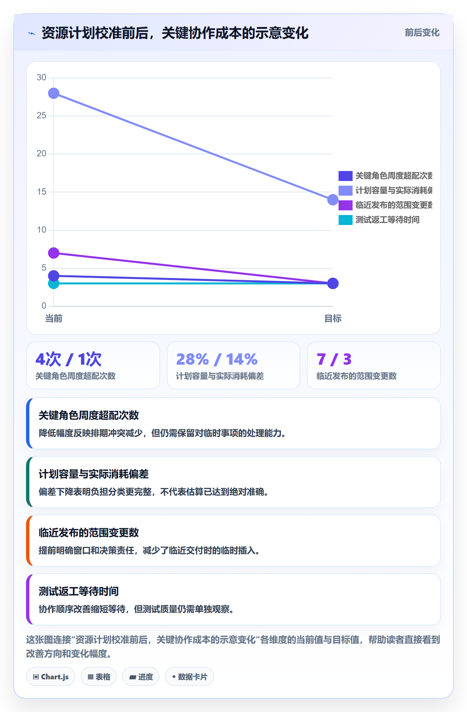The image size is (467, 712).
Task: Toggle the 计划容量与实际消耗偏差 legend color box
Action: tap(345, 190)
